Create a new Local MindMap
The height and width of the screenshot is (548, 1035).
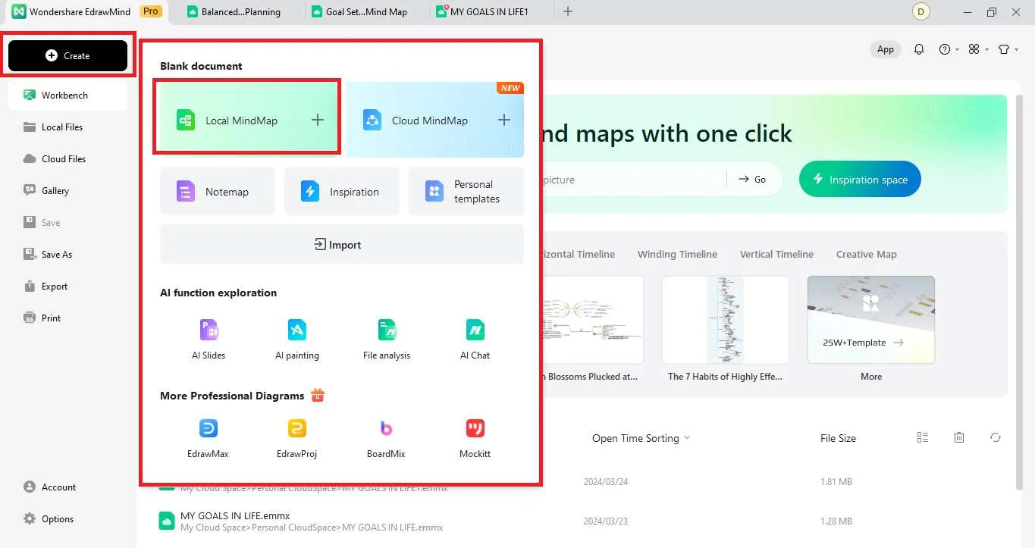[247, 120]
